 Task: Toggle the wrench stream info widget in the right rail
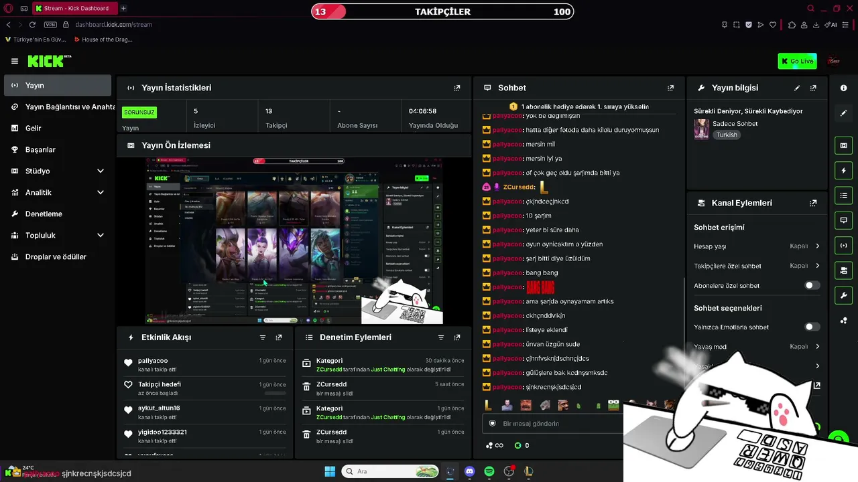click(844, 295)
